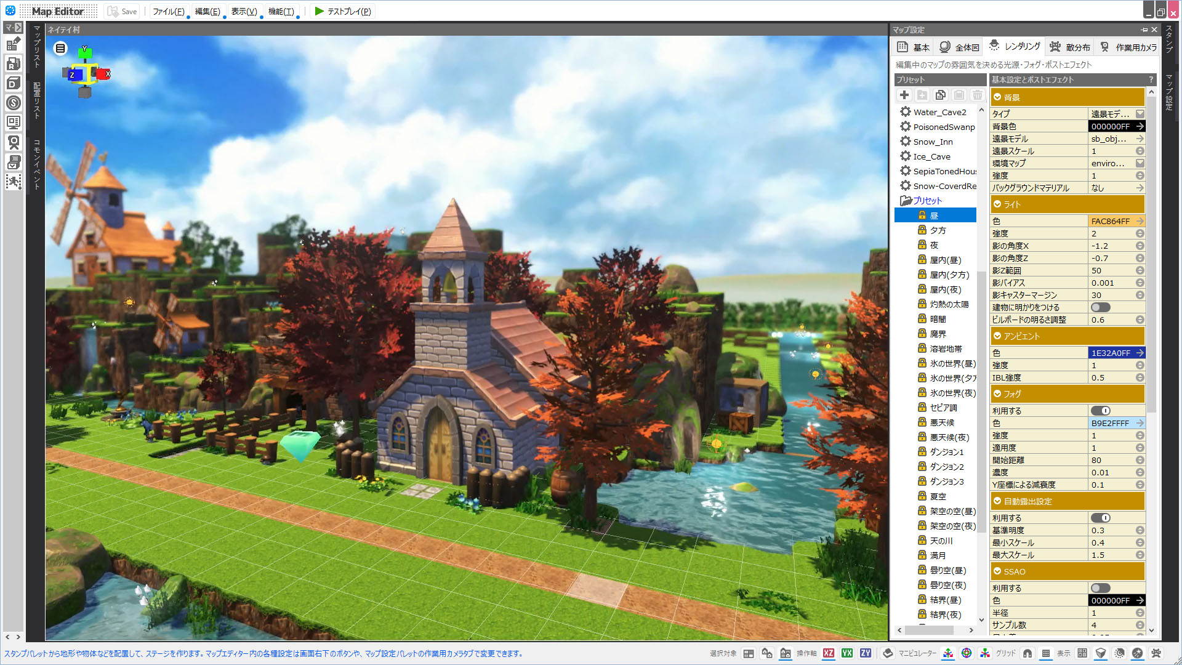The width and height of the screenshot is (1182, 665).
Task: Toggle SSAO 利用する switch
Action: (x=1100, y=588)
